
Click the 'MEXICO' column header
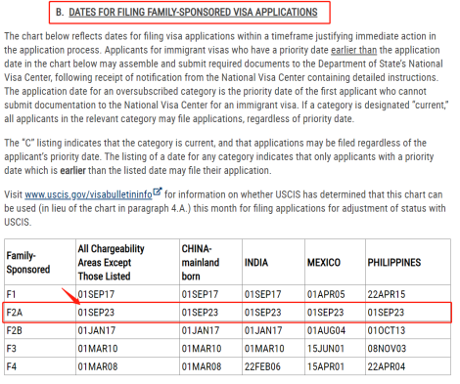click(324, 263)
